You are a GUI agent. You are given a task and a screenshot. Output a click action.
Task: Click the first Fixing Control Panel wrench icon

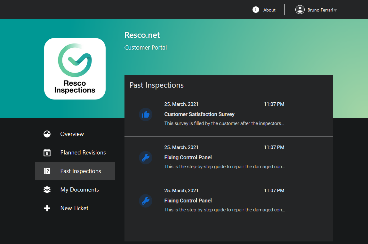click(146, 158)
